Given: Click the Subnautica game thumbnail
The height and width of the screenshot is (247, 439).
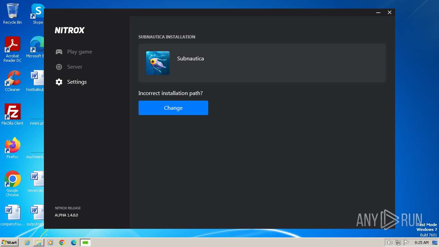Looking at the screenshot, I should point(158,63).
